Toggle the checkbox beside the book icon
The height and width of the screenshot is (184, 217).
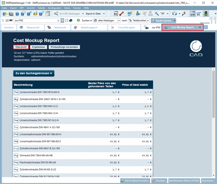pos(67,21)
